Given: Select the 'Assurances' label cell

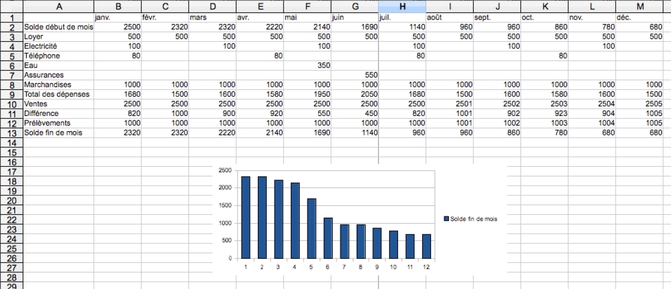Looking at the screenshot, I should [58, 75].
